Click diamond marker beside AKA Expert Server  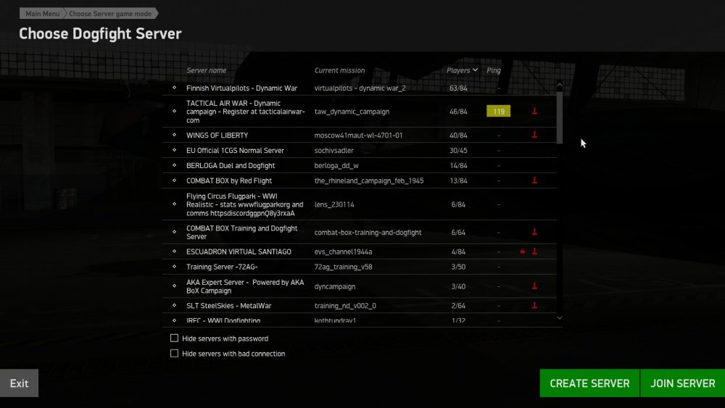[174, 286]
